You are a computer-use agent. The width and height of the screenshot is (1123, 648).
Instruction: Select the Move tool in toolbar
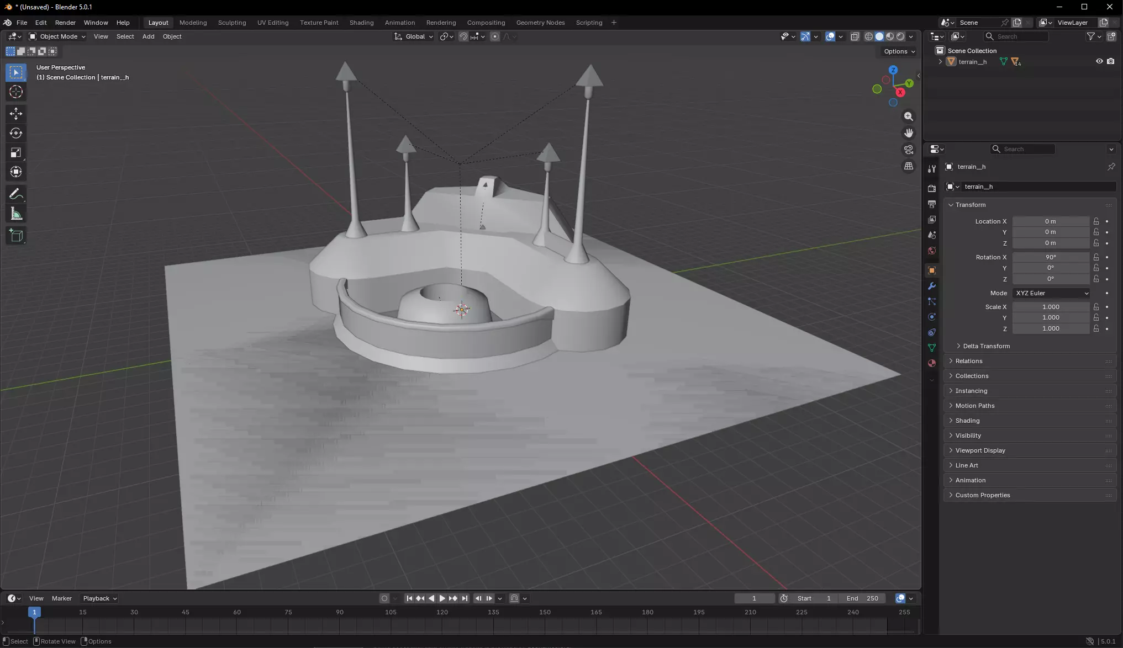[16, 114]
